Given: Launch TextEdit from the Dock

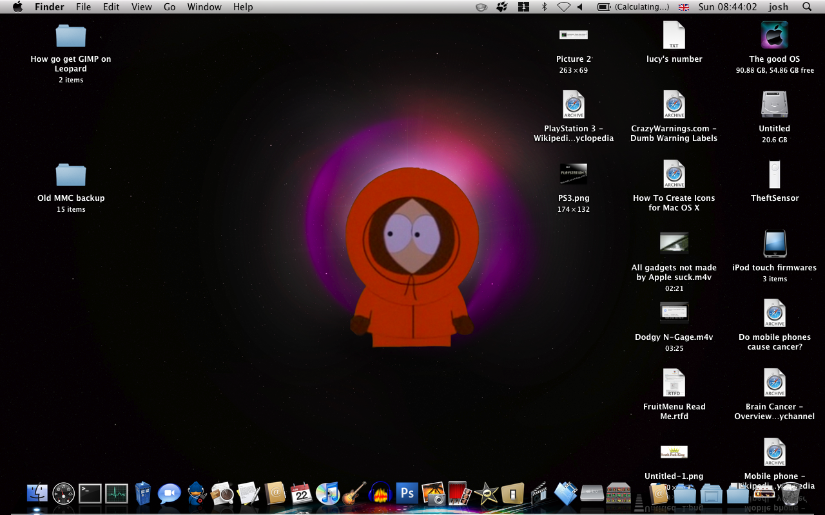Looking at the screenshot, I should (248, 494).
